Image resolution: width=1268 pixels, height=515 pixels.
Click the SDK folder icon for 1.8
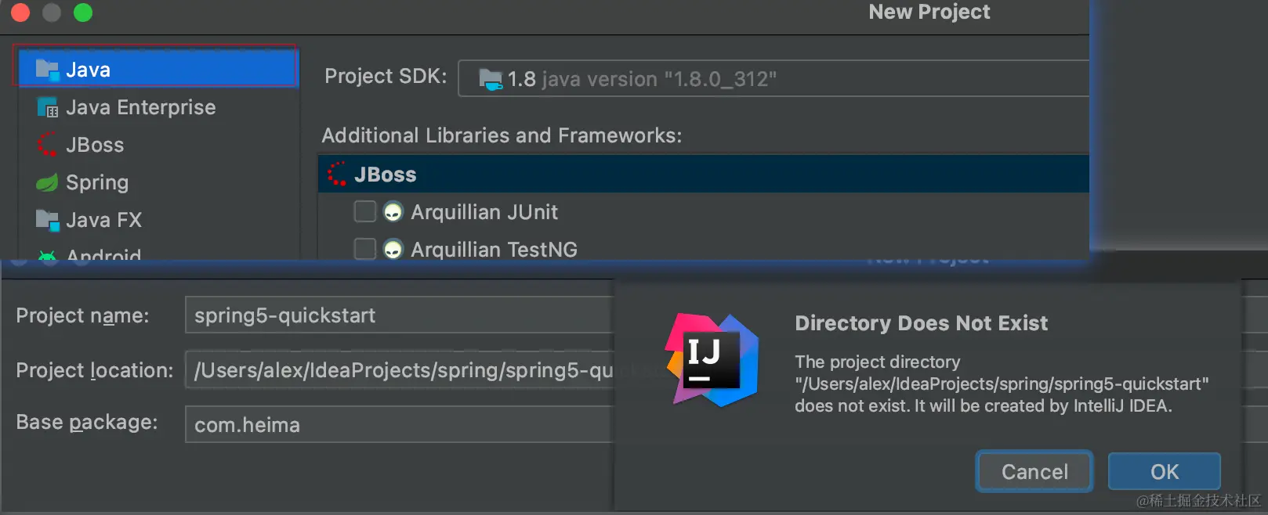point(491,79)
